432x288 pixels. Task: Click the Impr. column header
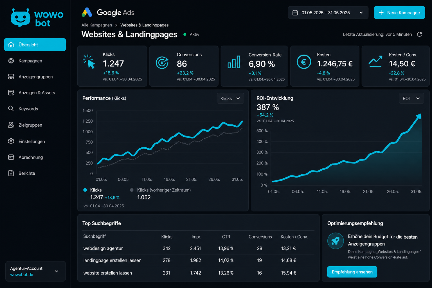click(196, 237)
